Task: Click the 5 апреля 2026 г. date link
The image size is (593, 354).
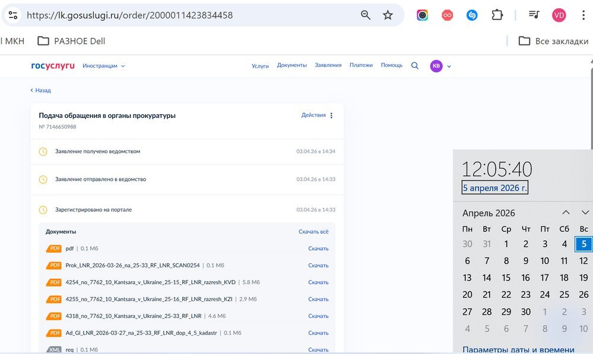Action: tap(494, 188)
